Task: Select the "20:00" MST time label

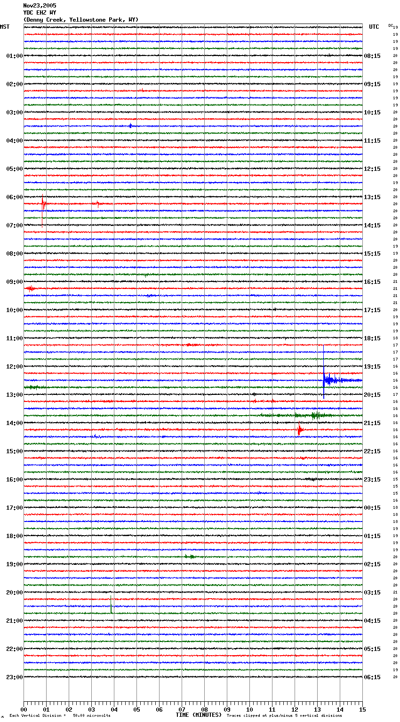Action: (x=15, y=593)
